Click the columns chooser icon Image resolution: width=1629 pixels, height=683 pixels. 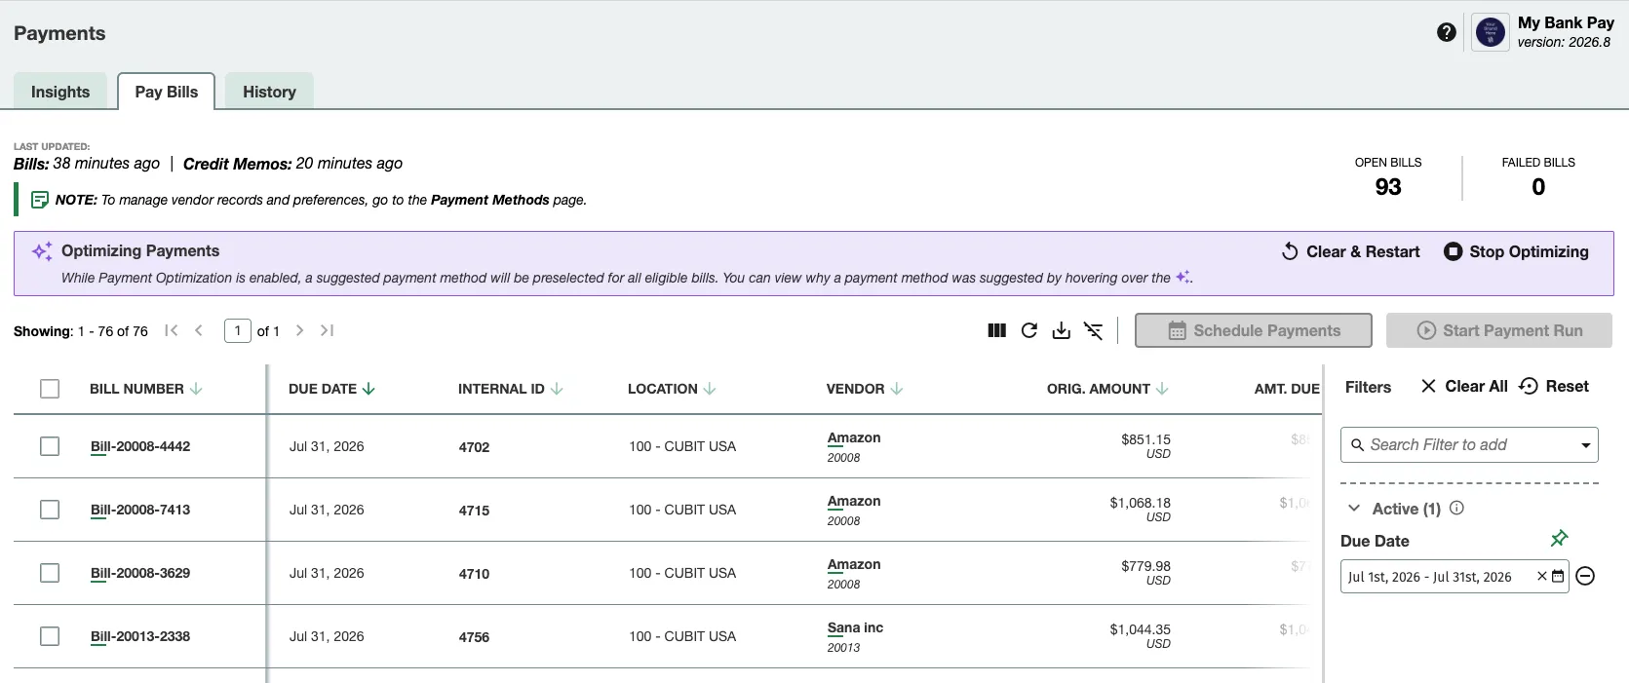pos(996,330)
